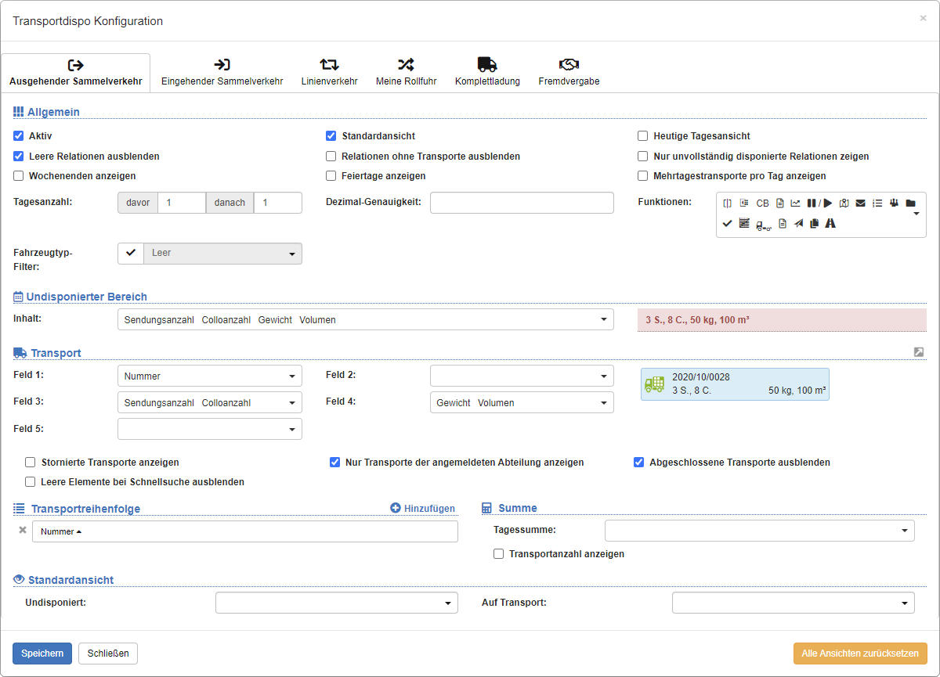Click the folder icon in Funktionen
The height and width of the screenshot is (677, 940).
tap(910, 203)
